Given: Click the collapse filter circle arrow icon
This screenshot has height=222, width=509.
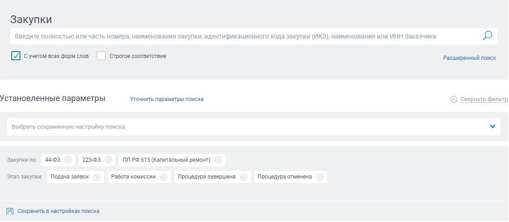Looking at the screenshot, I should click(454, 100).
